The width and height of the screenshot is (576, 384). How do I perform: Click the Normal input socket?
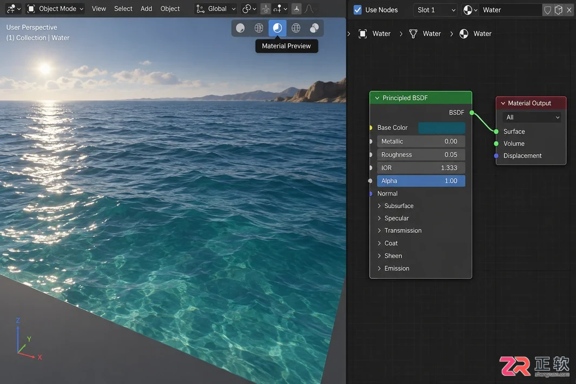(x=370, y=194)
